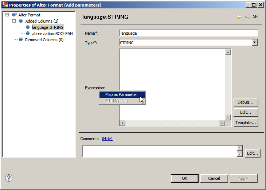Click the Name input field

click(188, 33)
